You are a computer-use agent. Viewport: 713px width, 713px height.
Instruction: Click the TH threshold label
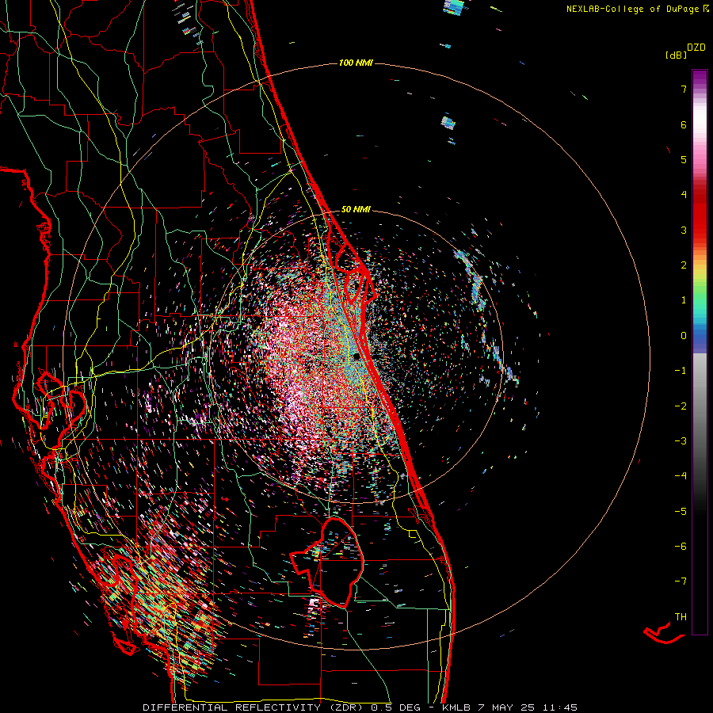681,617
